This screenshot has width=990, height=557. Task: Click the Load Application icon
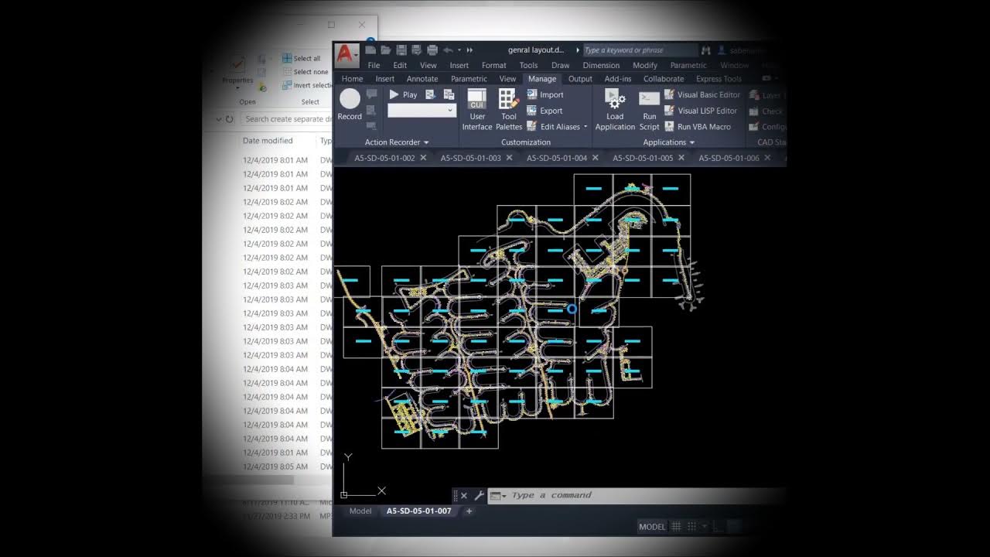point(615,99)
